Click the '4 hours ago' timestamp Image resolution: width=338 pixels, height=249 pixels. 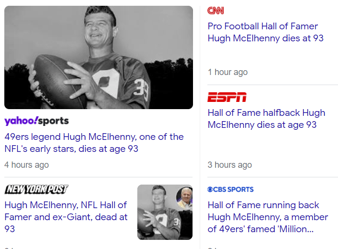point(26,165)
